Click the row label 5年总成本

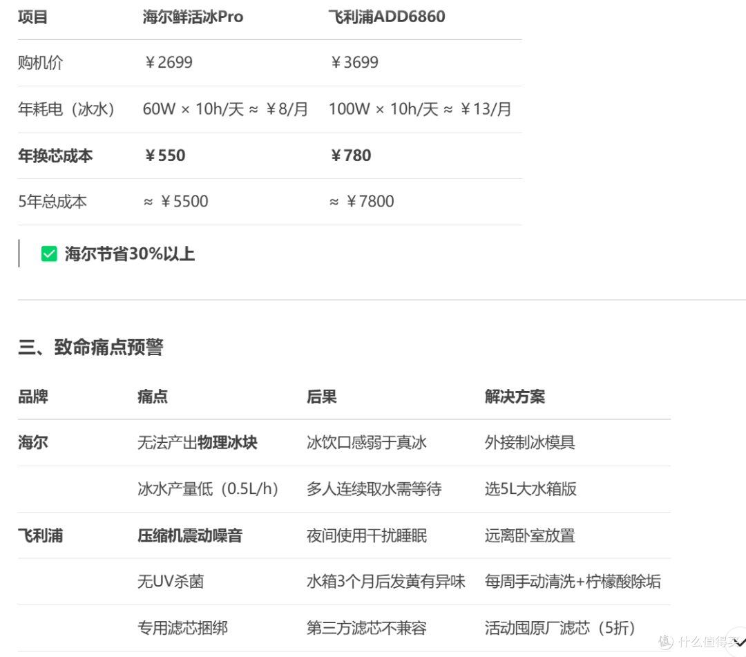[x=52, y=202]
